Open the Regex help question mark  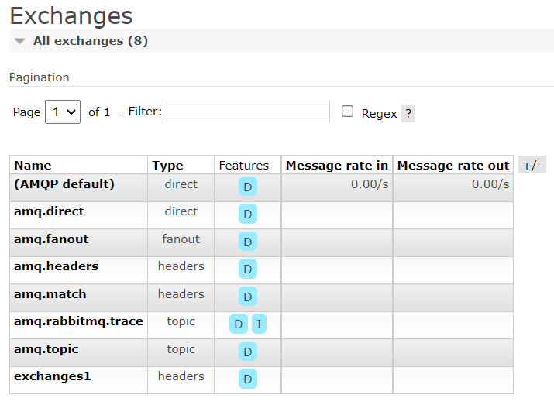tap(408, 113)
